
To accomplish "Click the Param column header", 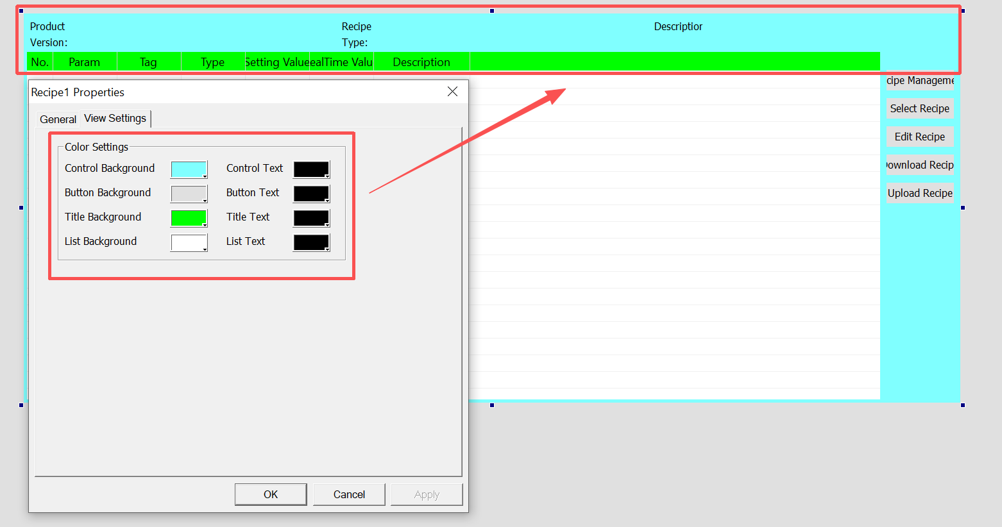I will pyautogui.click(x=85, y=62).
